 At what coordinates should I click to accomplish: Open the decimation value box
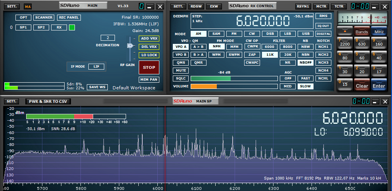[108, 38]
